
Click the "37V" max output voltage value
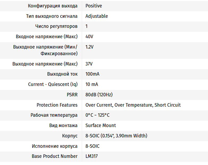[89, 64]
